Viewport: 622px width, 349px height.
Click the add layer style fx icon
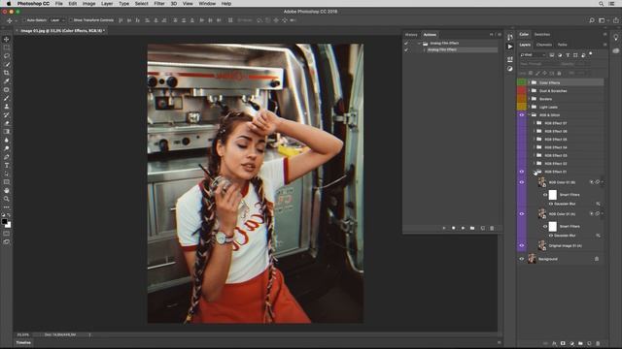[x=554, y=343]
